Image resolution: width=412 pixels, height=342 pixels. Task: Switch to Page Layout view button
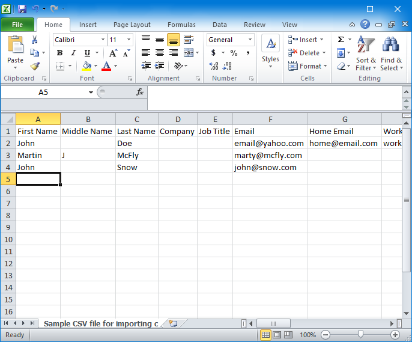pyautogui.click(x=277, y=335)
